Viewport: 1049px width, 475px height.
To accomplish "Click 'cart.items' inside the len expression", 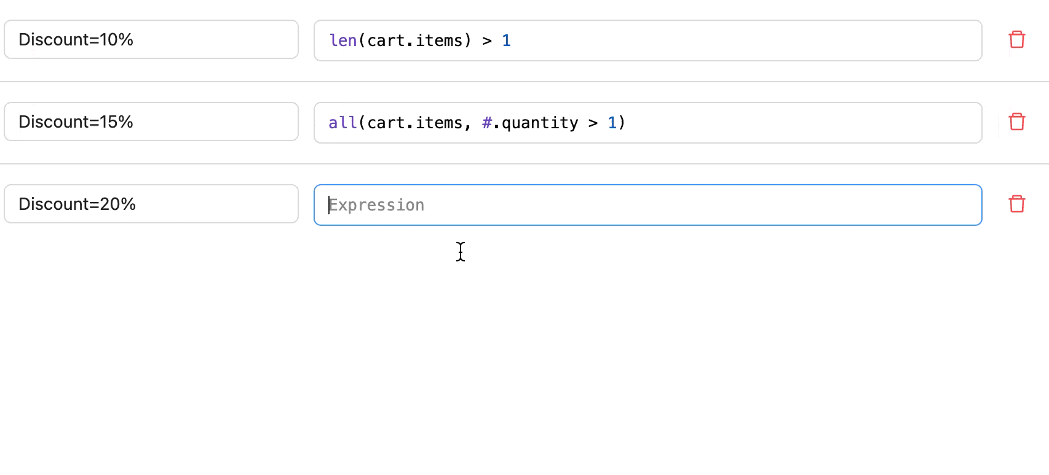I will point(414,41).
